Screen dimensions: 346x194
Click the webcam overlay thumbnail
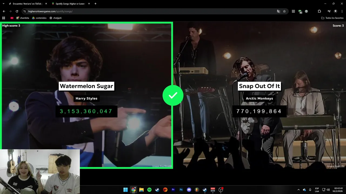coord(40,172)
